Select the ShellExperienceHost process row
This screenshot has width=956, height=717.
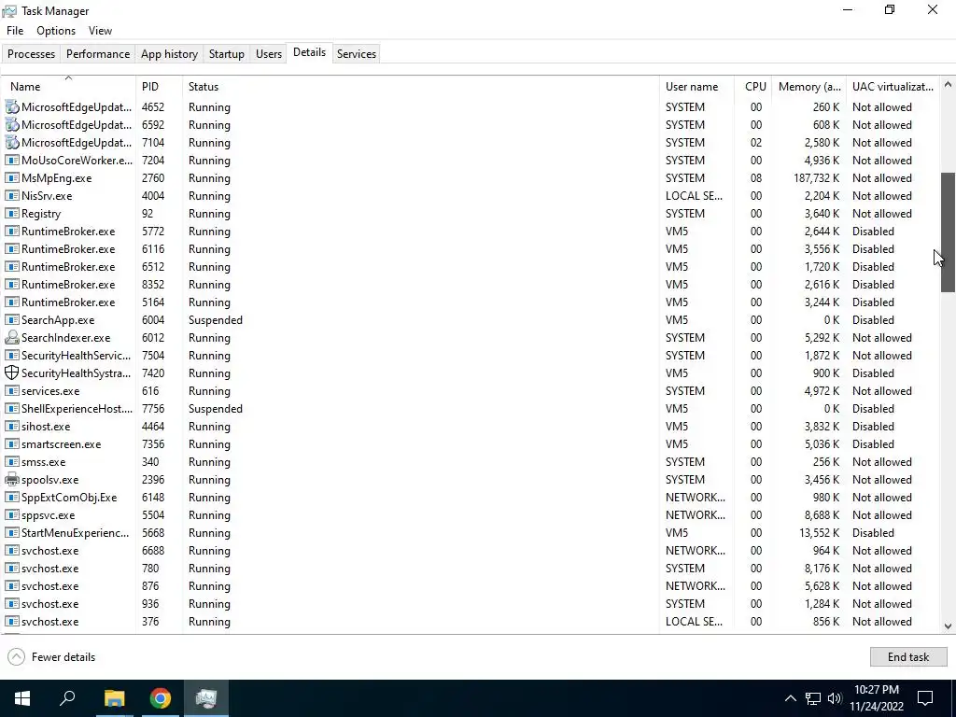(471, 409)
